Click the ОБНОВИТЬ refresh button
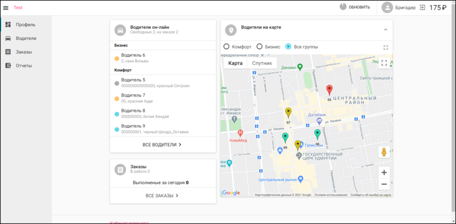This screenshot has height=224, width=456. coord(355,7)
